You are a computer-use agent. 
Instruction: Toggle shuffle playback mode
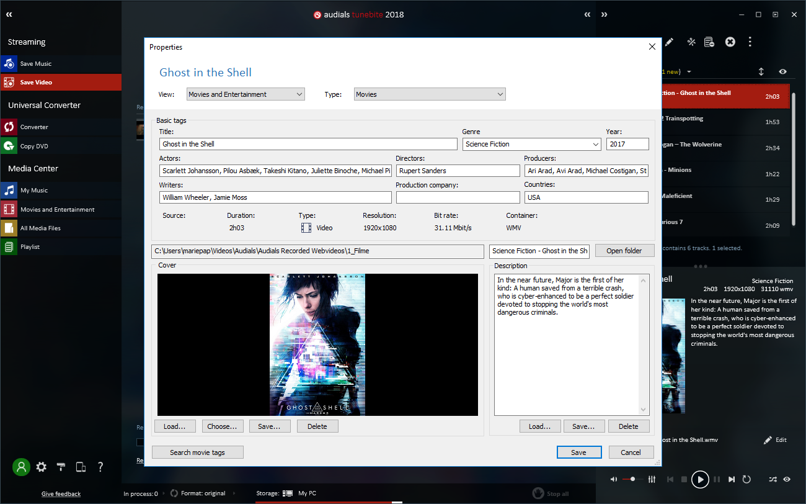click(773, 479)
